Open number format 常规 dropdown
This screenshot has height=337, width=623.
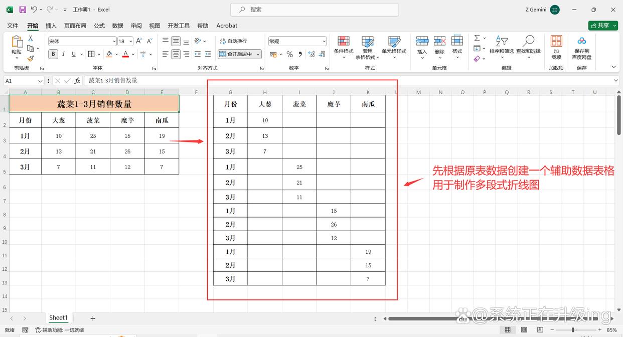click(324, 41)
